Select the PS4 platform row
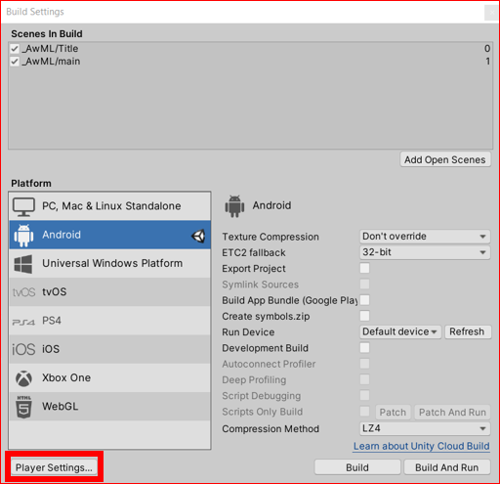 click(x=110, y=321)
